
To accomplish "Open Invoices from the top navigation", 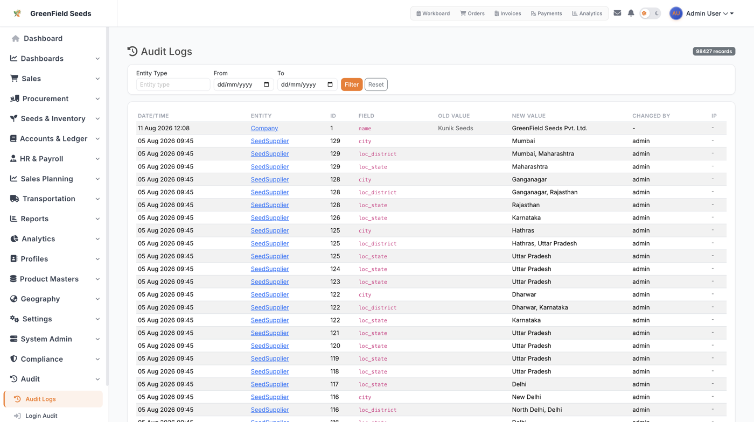I will pyautogui.click(x=507, y=13).
